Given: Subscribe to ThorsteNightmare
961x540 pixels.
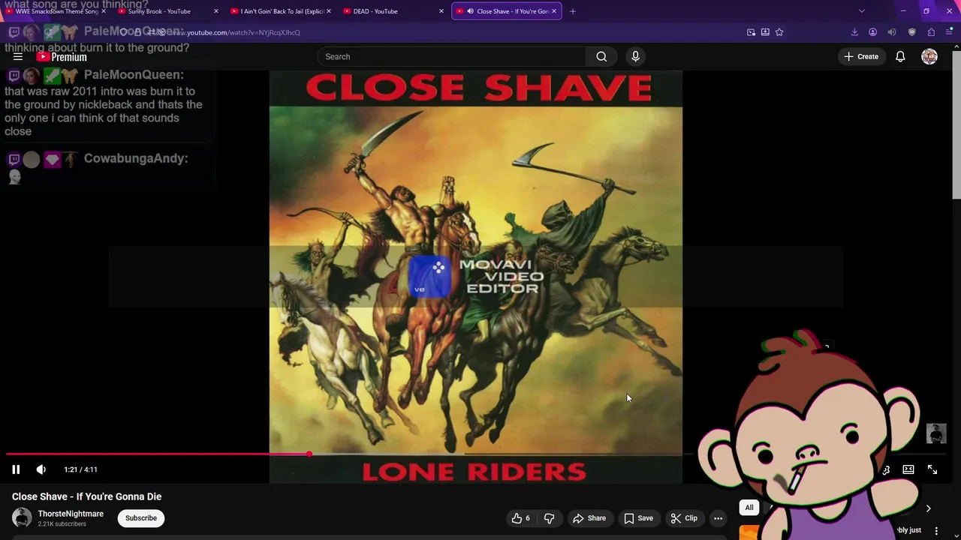Looking at the screenshot, I should pyautogui.click(x=141, y=518).
